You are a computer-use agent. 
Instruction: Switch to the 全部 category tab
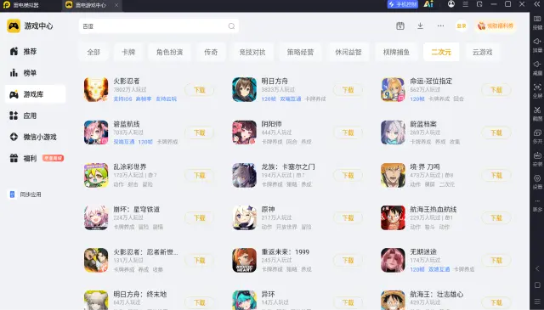tap(93, 52)
